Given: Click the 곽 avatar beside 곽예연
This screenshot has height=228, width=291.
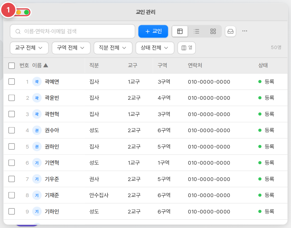Looking at the screenshot, I should pyautogui.click(x=37, y=82).
